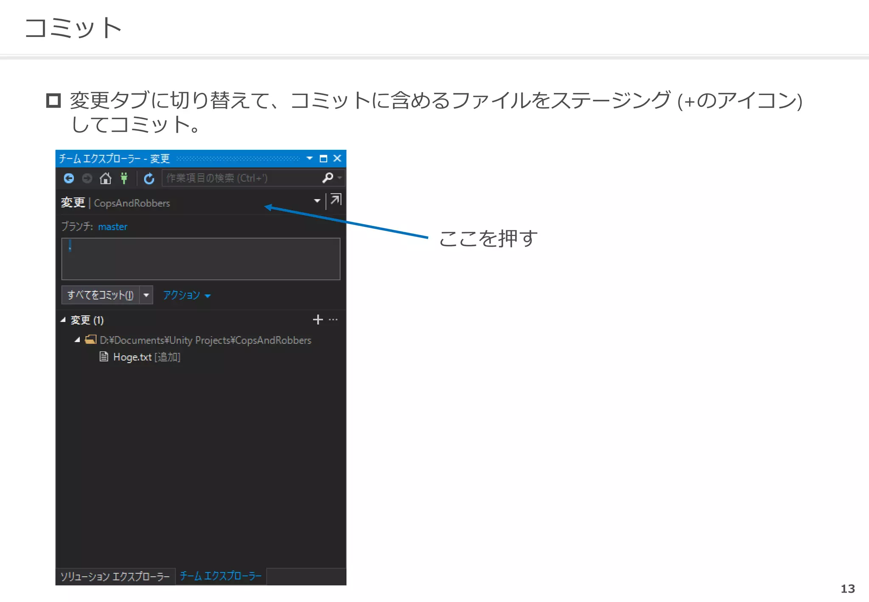The width and height of the screenshot is (869, 602).
Task: Click the Refresh icon
Action: tap(149, 179)
